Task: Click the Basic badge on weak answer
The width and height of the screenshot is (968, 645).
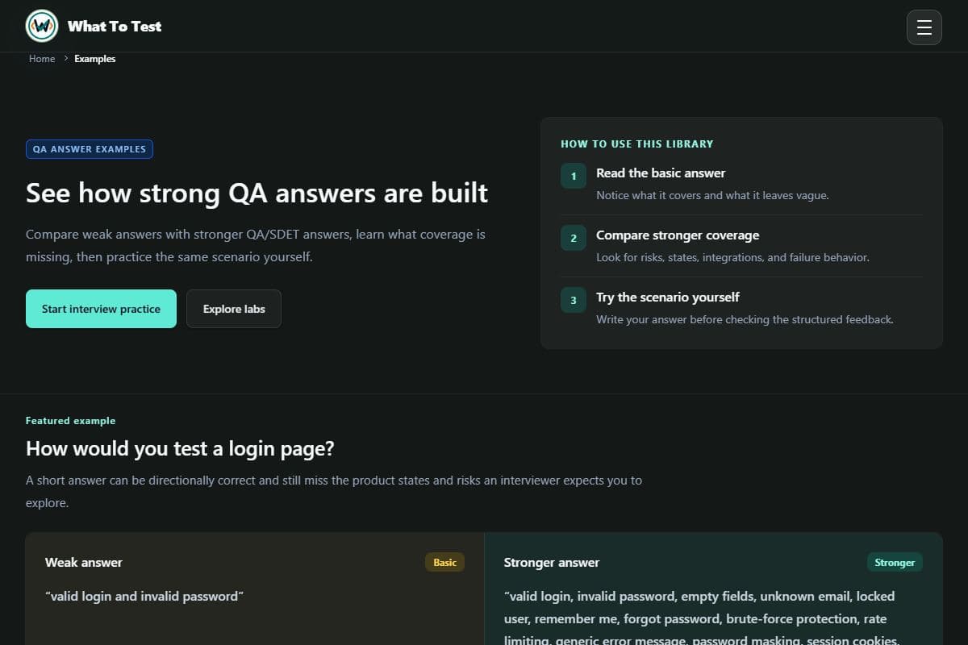Action: point(444,562)
